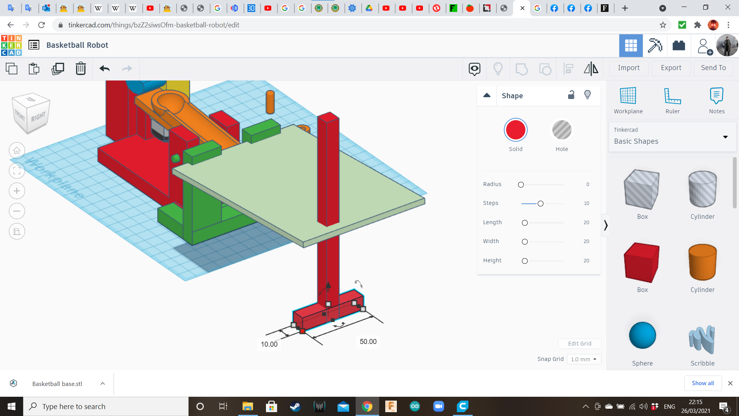Screen dimensions: 739x416
Task: Select the Solid shape option
Action: point(515,130)
